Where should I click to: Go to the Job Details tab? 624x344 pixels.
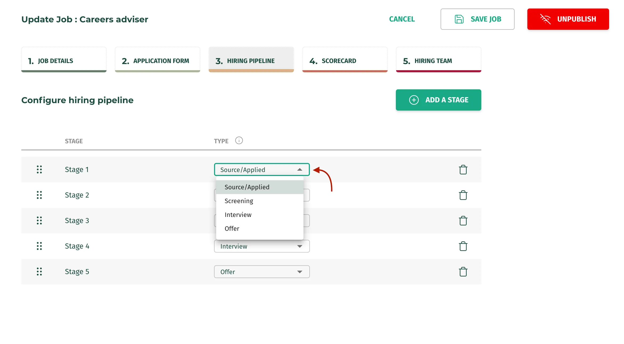[64, 60]
